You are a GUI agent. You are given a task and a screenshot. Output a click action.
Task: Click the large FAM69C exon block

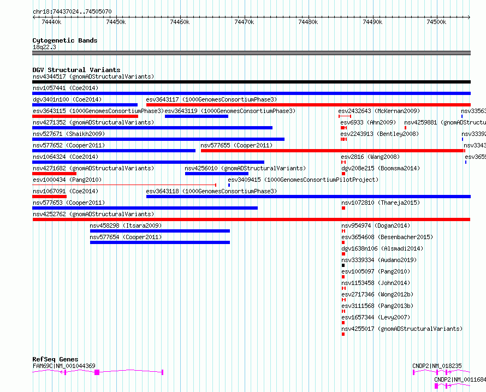97,372
